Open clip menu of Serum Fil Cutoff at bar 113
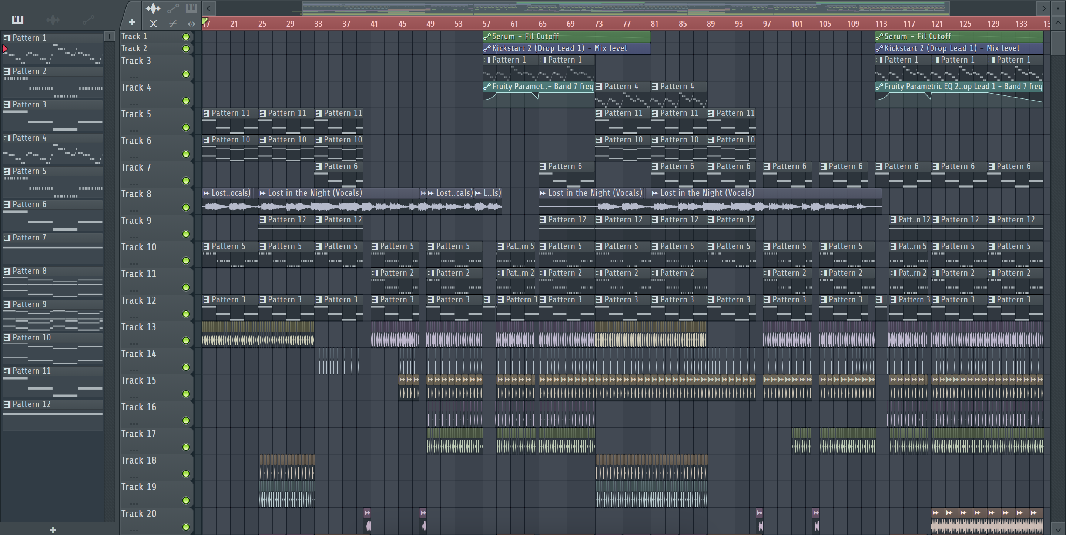 point(879,36)
